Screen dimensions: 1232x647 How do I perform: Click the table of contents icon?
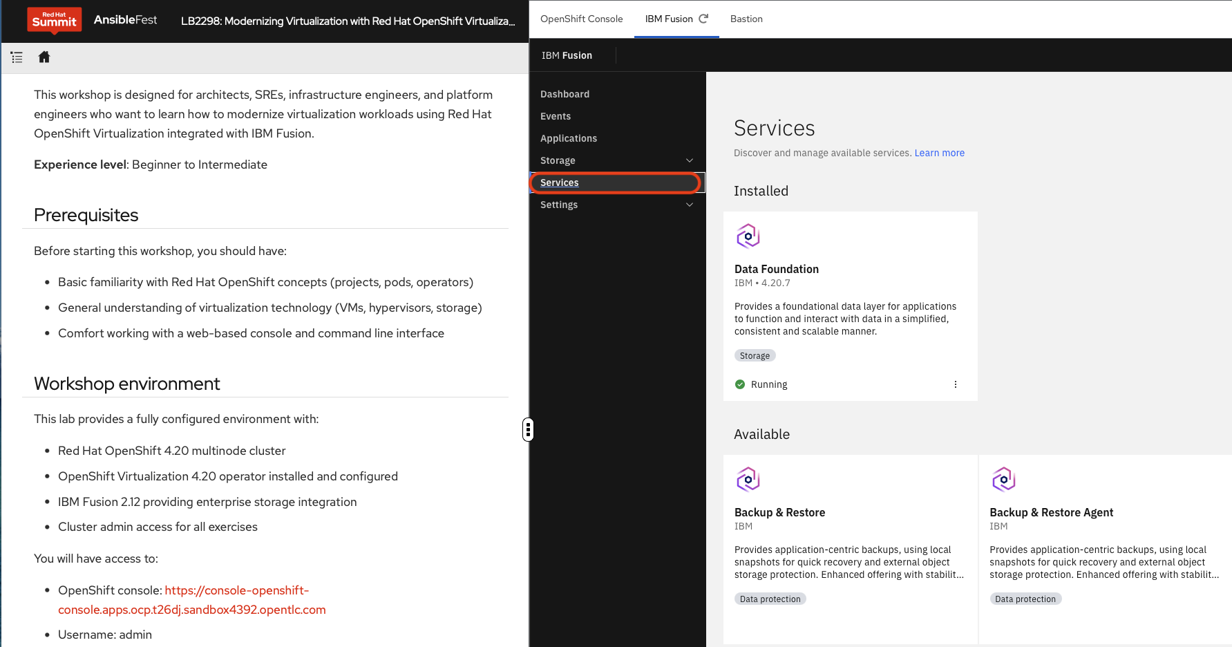coord(17,57)
